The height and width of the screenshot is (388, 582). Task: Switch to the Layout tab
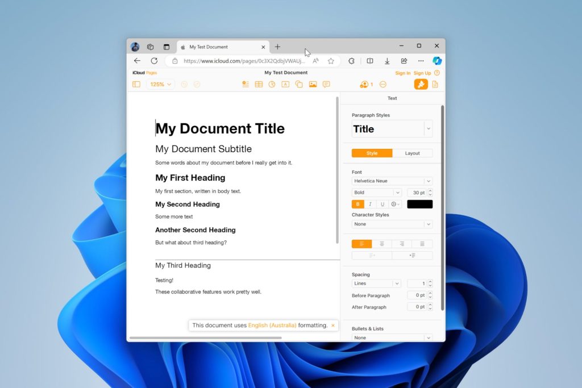(413, 153)
